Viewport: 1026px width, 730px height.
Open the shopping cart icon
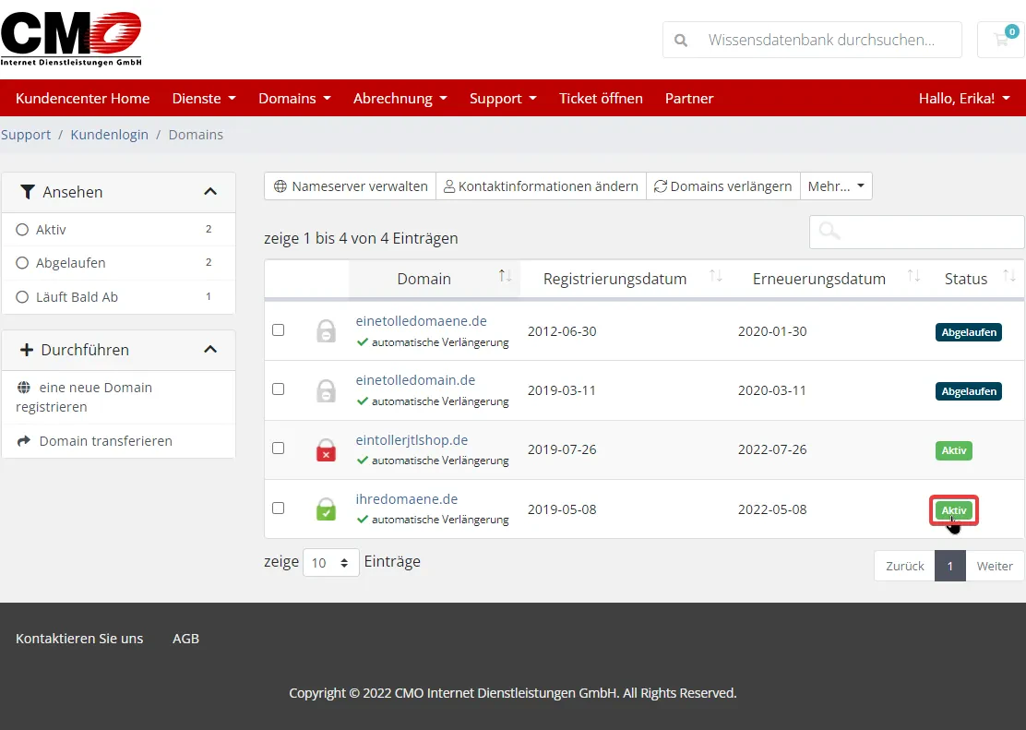click(1001, 40)
